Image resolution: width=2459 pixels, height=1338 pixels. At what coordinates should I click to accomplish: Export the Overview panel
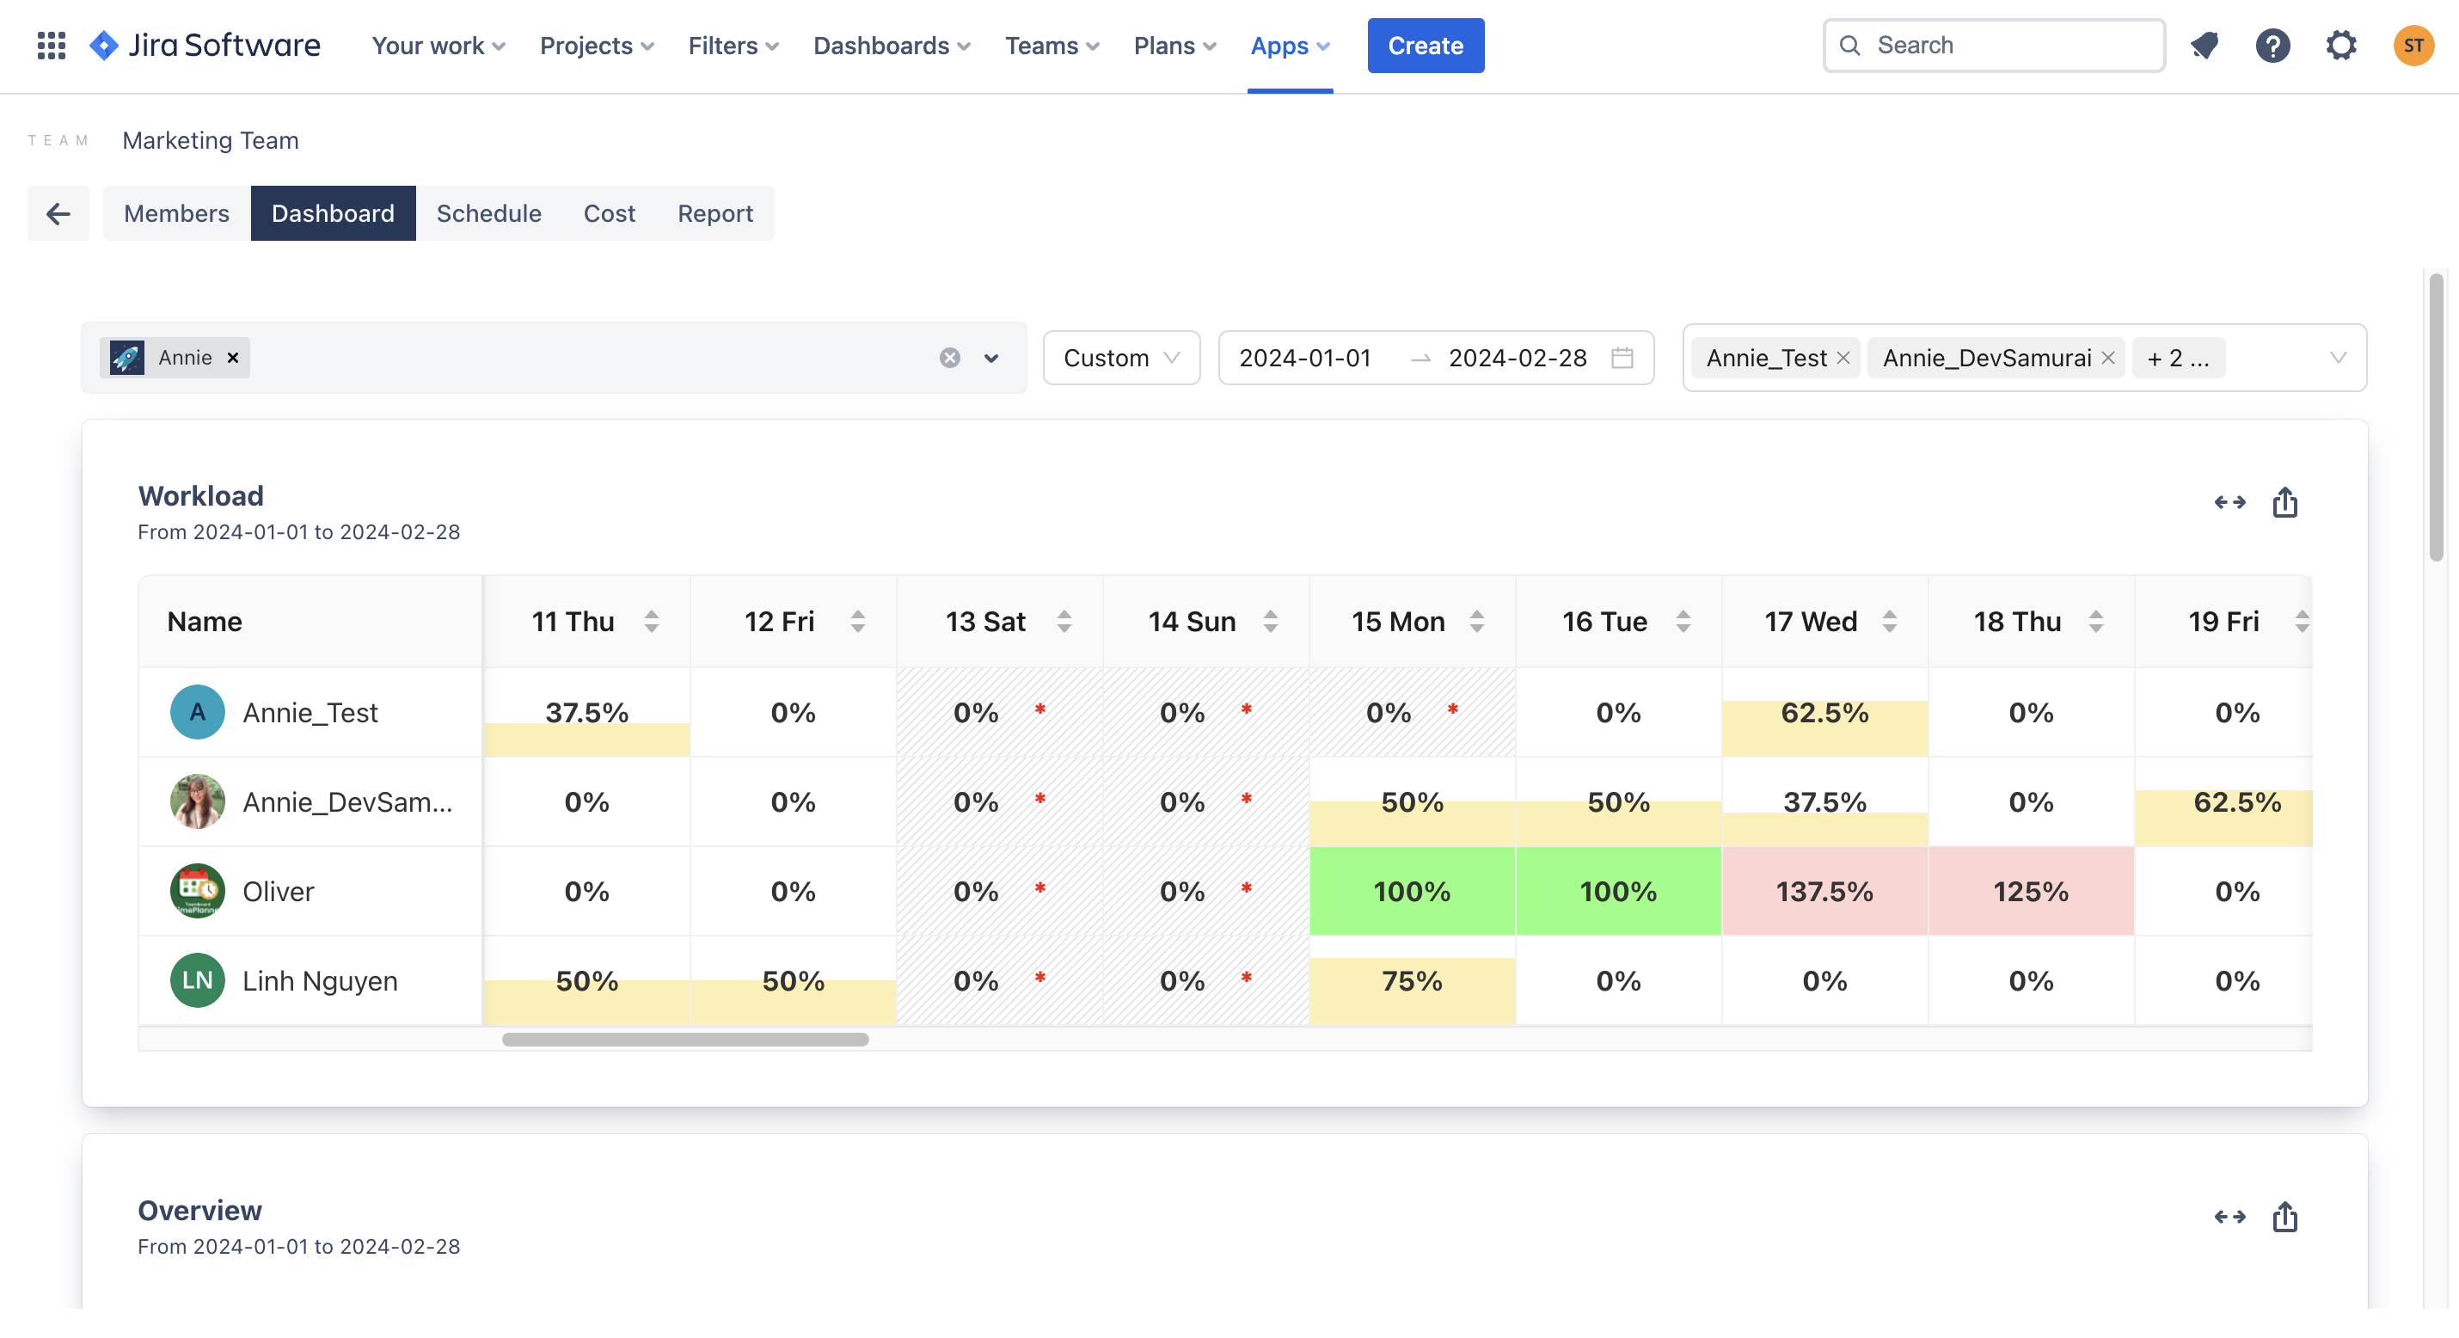coord(2284,1217)
